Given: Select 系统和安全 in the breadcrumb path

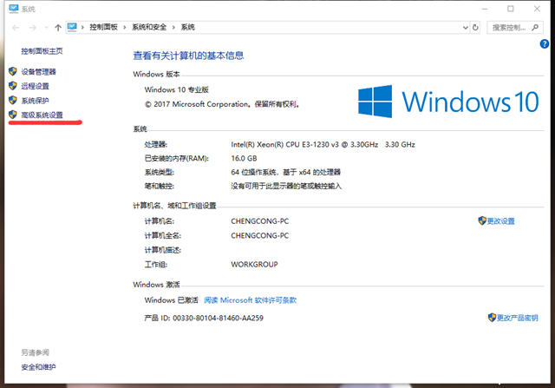Looking at the screenshot, I should coord(150,28).
